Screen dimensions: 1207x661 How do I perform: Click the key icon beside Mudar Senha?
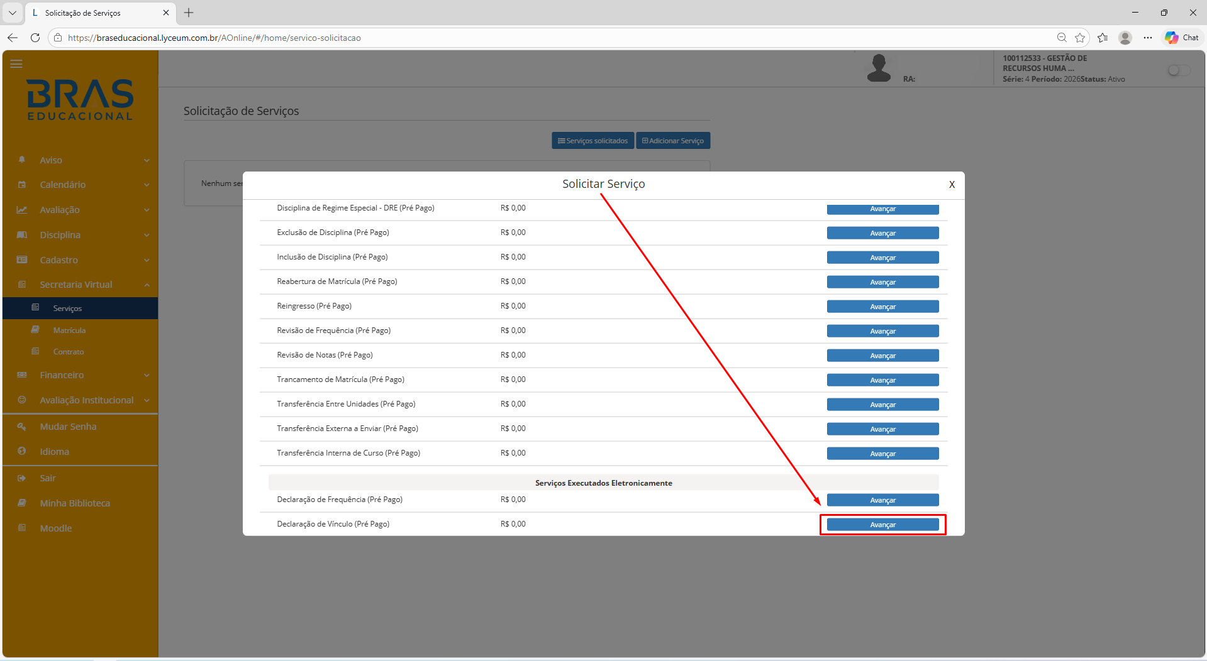(22, 427)
